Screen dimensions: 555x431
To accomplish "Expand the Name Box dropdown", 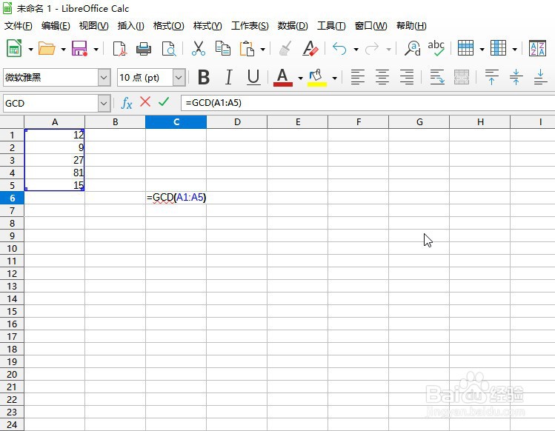I will pyautogui.click(x=104, y=104).
